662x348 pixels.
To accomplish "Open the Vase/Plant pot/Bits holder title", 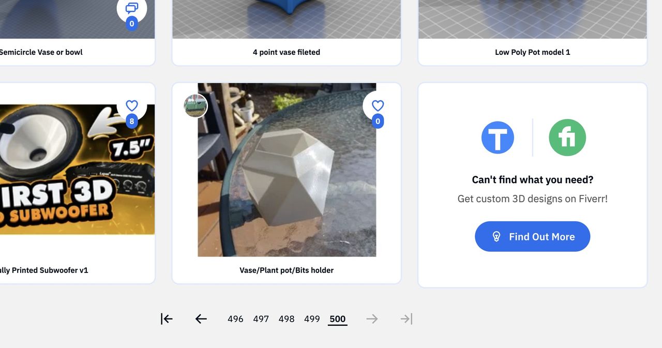I will pyautogui.click(x=287, y=270).
